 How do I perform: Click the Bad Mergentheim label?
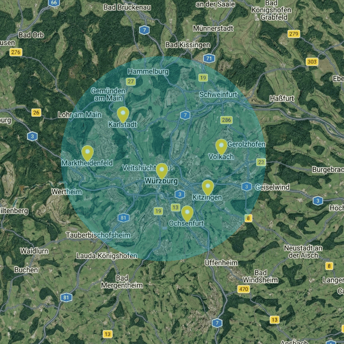(x=122, y=282)
